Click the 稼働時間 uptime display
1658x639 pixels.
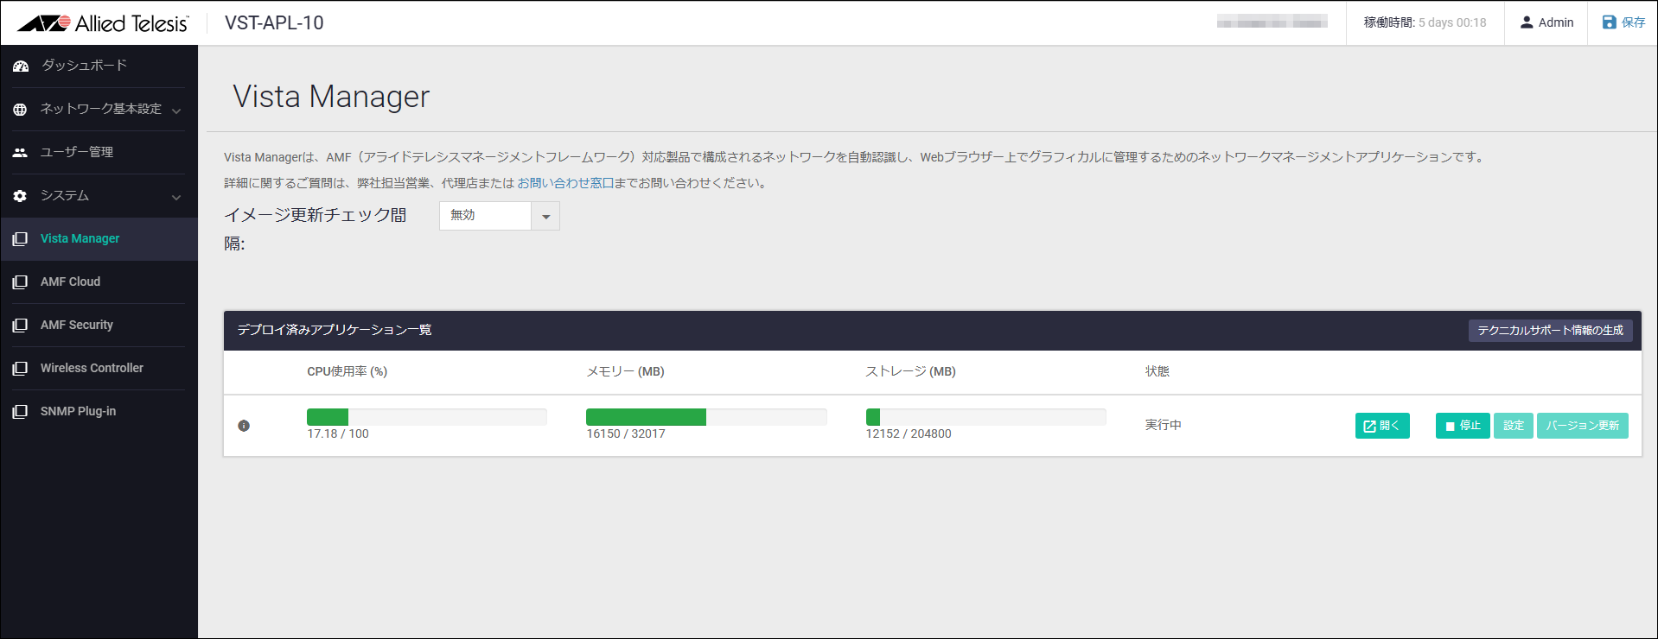1425,22
